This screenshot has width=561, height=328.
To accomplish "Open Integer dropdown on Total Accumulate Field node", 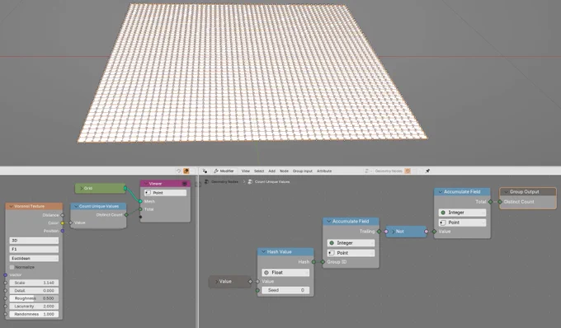I will click(462, 213).
